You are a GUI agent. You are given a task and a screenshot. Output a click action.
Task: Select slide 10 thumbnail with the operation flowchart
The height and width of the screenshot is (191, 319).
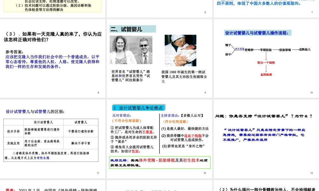tap(266, 58)
